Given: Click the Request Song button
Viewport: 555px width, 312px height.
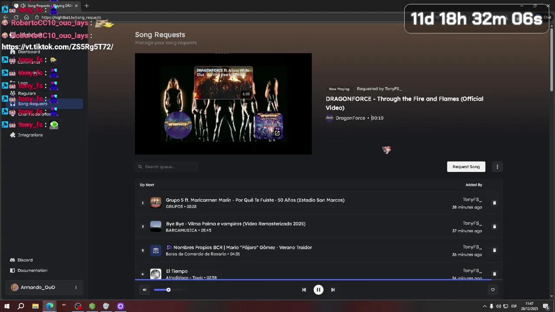Looking at the screenshot, I should [466, 167].
